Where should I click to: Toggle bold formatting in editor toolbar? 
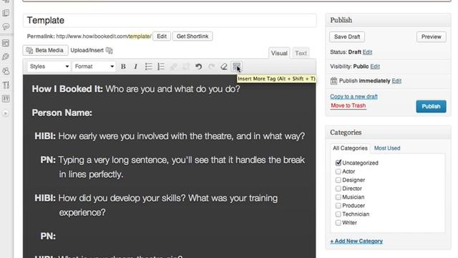[123, 67]
